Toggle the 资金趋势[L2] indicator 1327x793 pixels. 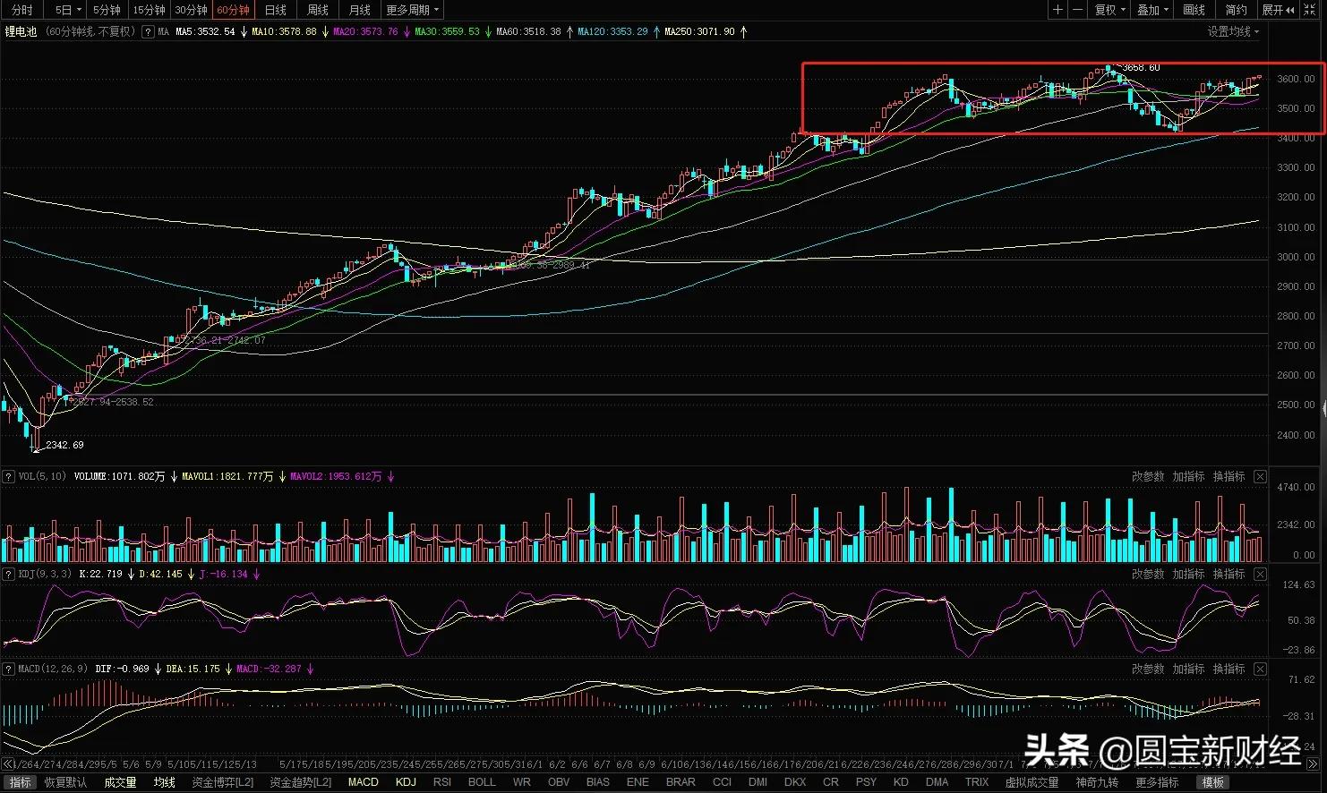pyautogui.click(x=301, y=782)
